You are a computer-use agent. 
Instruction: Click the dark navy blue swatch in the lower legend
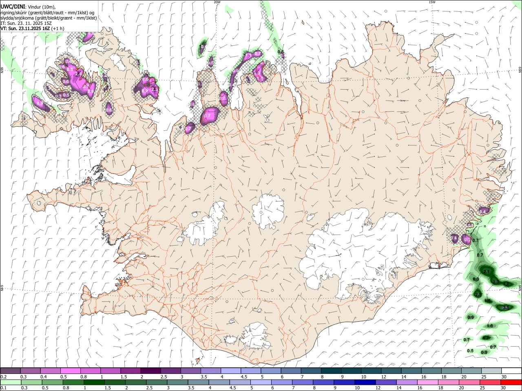click(x=364, y=382)
